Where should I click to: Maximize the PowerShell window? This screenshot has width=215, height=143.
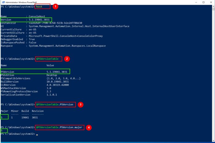tap(203, 2)
